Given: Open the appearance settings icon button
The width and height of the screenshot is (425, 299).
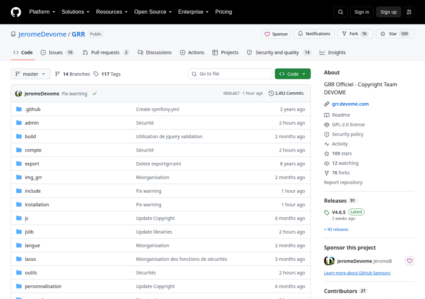Looking at the screenshot, I should click(x=409, y=12).
